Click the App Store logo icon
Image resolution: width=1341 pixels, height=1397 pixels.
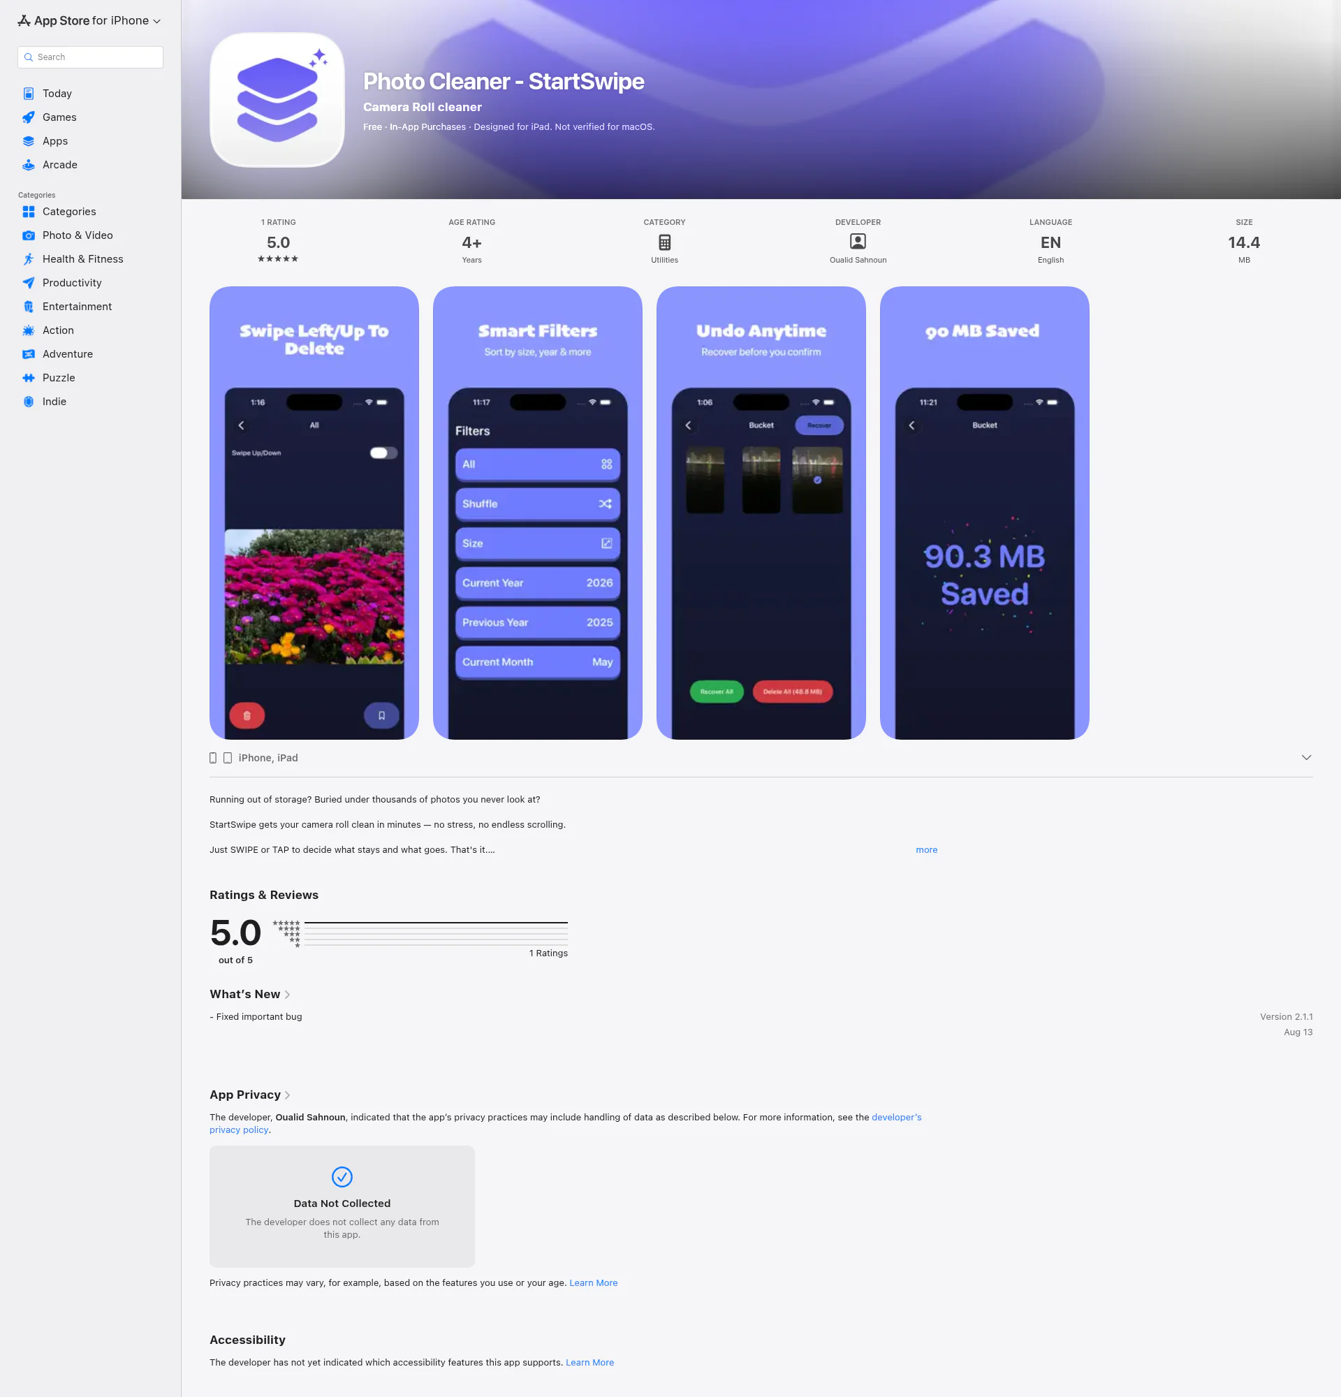pyautogui.click(x=24, y=21)
